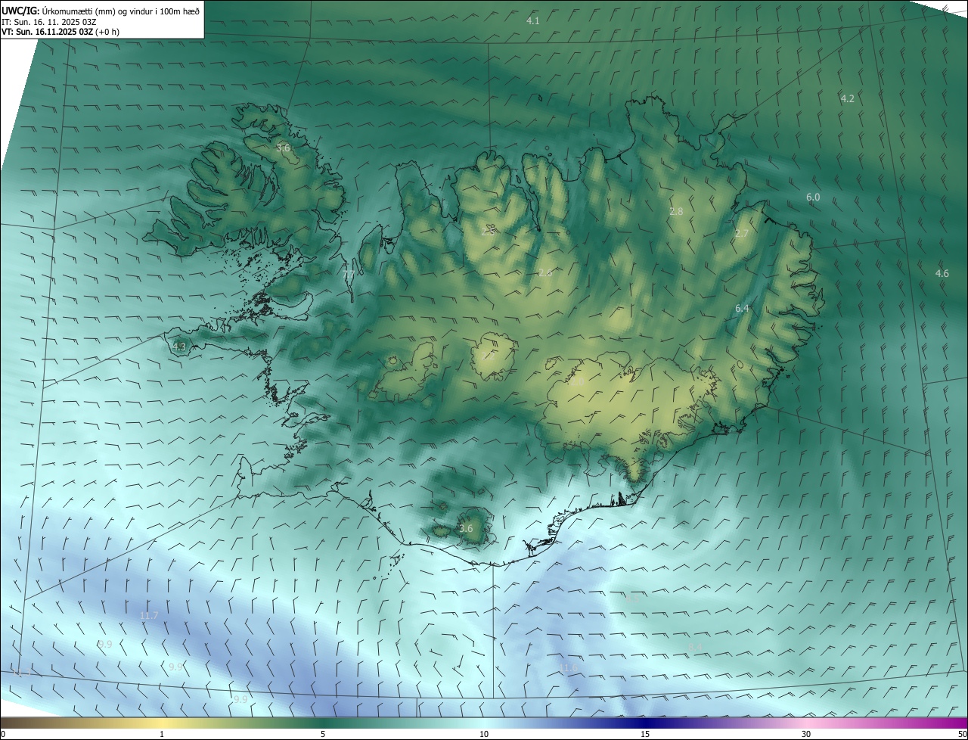
Task: Click the 30 tick on the color scale
Action: click(806, 734)
